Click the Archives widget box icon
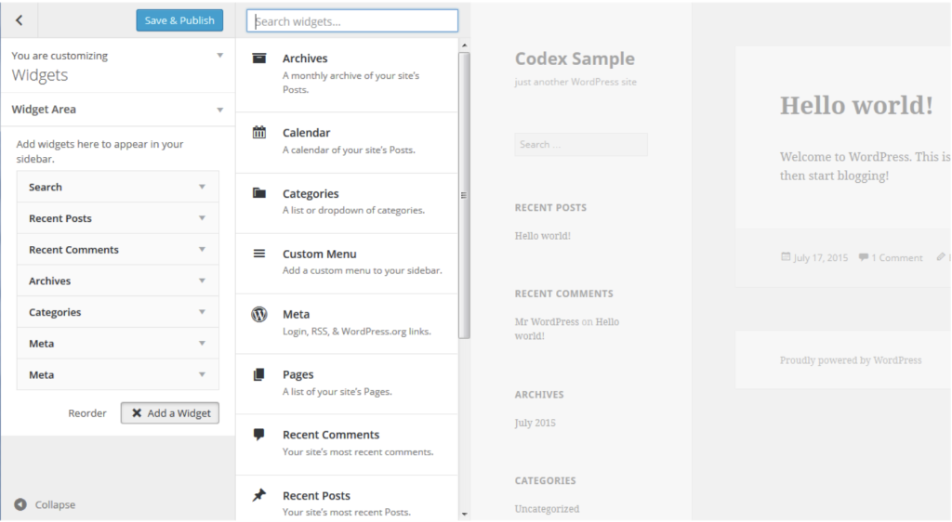Screen dimensions: 952x522 pos(259,58)
